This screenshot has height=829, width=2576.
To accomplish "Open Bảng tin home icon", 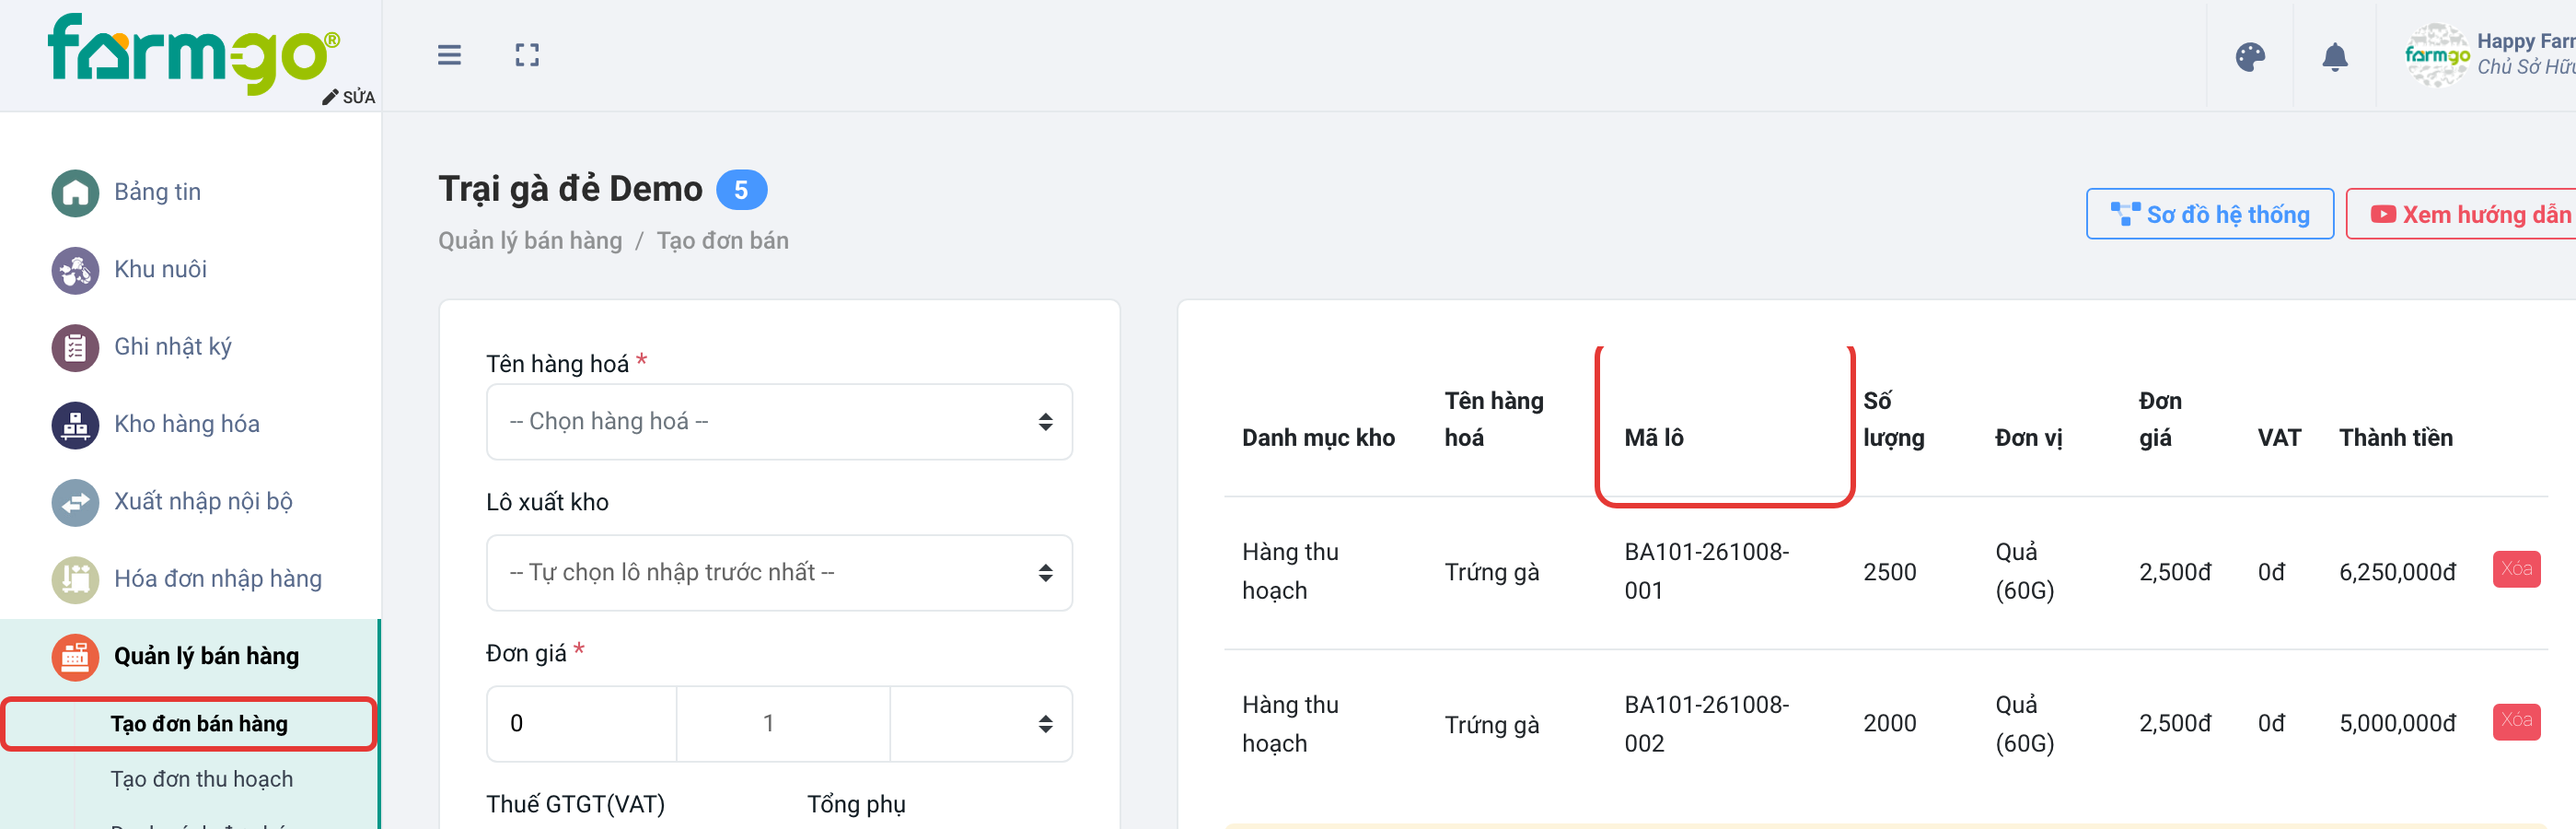I will tap(75, 192).
